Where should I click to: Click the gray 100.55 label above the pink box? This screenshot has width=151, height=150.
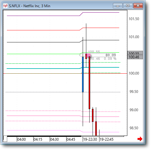click(x=94, y=52)
